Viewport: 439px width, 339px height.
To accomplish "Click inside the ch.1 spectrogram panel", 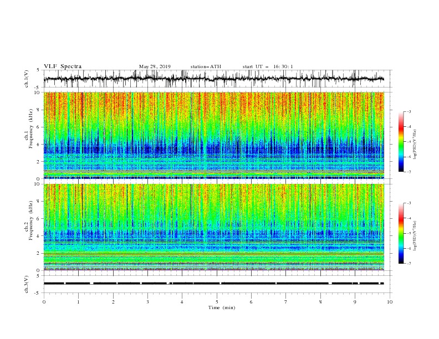I will tap(214, 135).
